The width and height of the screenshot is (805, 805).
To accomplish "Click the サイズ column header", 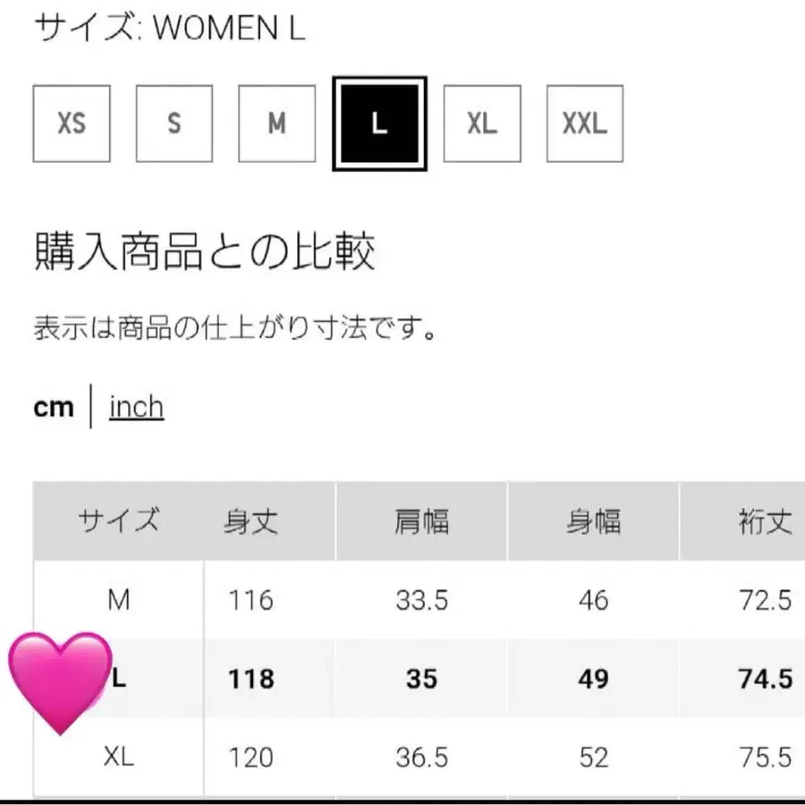I will click(120, 520).
